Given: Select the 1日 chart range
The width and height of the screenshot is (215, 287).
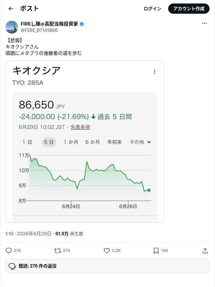Looking at the screenshot, I should coord(27,142).
